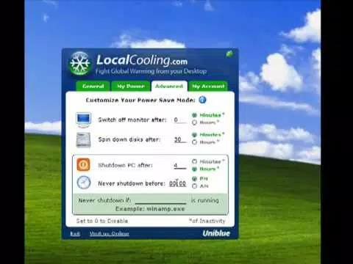Click the "Example: winamp.exe" text
The width and height of the screenshot is (353, 264).
pyautogui.click(x=150, y=209)
